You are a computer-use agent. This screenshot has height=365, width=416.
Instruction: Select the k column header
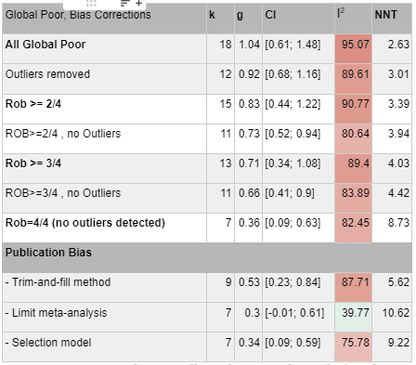(220, 19)
